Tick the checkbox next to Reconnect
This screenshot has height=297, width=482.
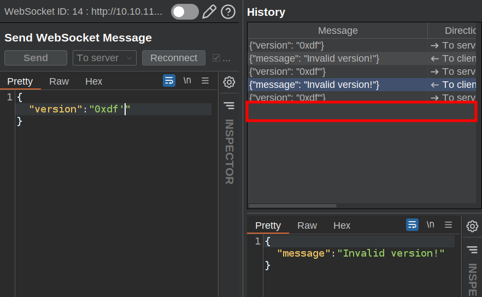click(x=216, y=58)
